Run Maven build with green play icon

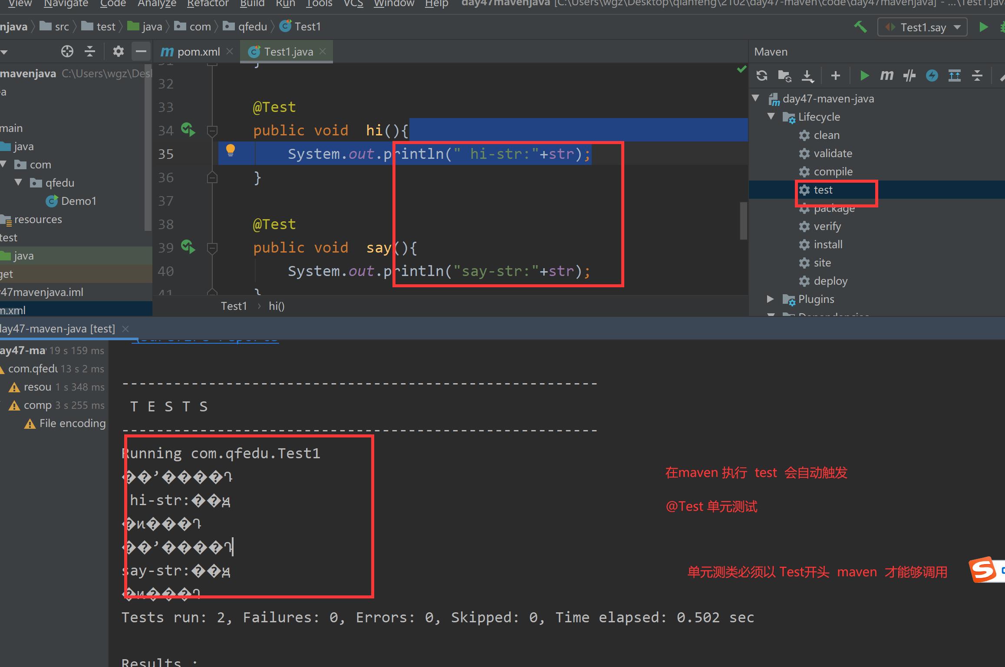tap(864, 76)
